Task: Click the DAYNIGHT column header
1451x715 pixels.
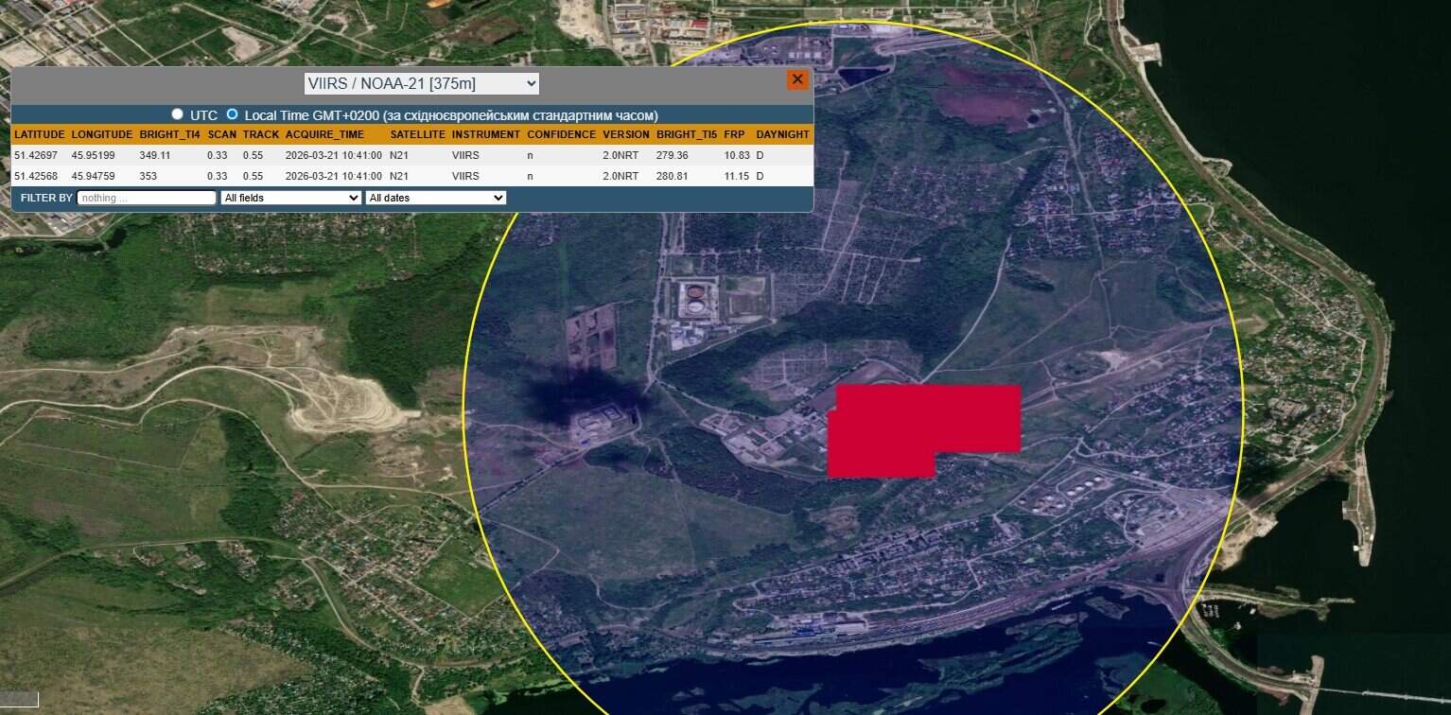Action: pyautogui.click(x=782, y=134)
